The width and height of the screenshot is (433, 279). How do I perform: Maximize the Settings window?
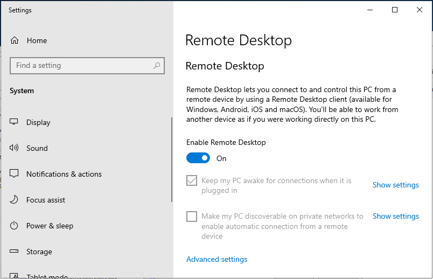coord(395,10)
